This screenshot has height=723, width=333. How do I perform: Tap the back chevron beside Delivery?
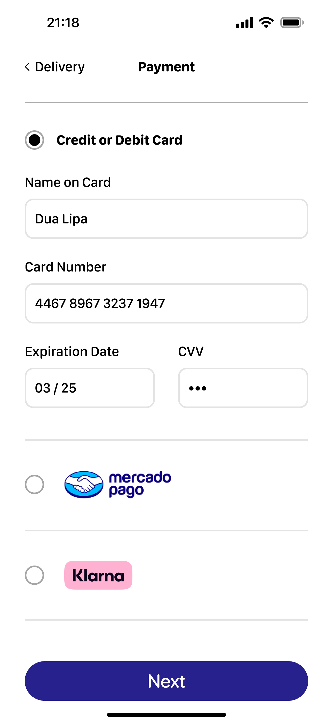click(27, 67)
